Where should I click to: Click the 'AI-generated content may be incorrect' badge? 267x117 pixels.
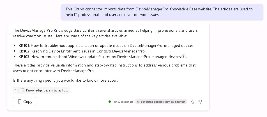coord(161,102)
